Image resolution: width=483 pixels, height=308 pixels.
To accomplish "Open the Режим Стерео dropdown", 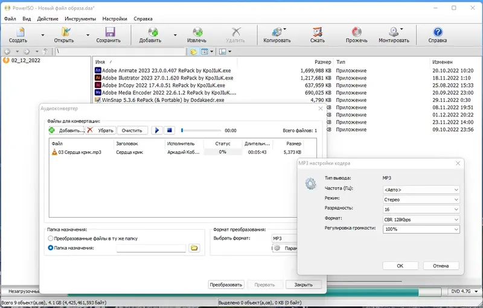I will (421, 200).
